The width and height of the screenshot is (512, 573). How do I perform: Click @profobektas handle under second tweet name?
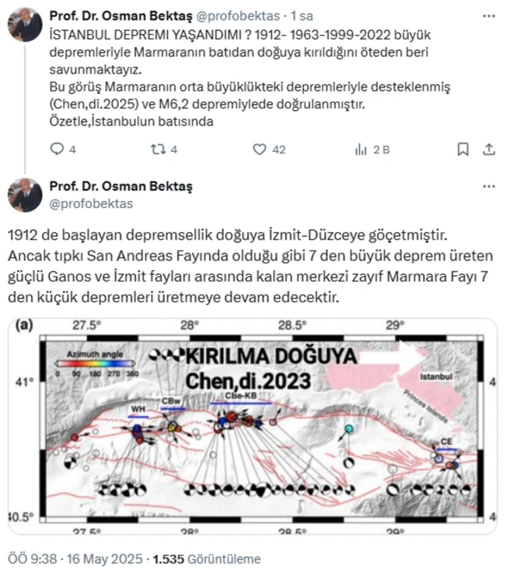91,204
